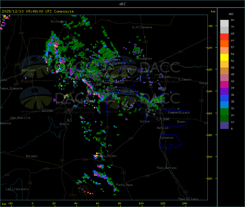Click the timestamp 2025/12/10 09:48:00 UTC

(27, 11)
